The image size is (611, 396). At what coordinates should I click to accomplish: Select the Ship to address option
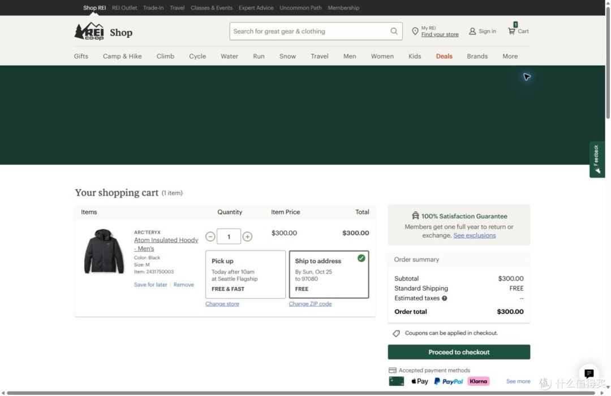(x=329, y=275)
